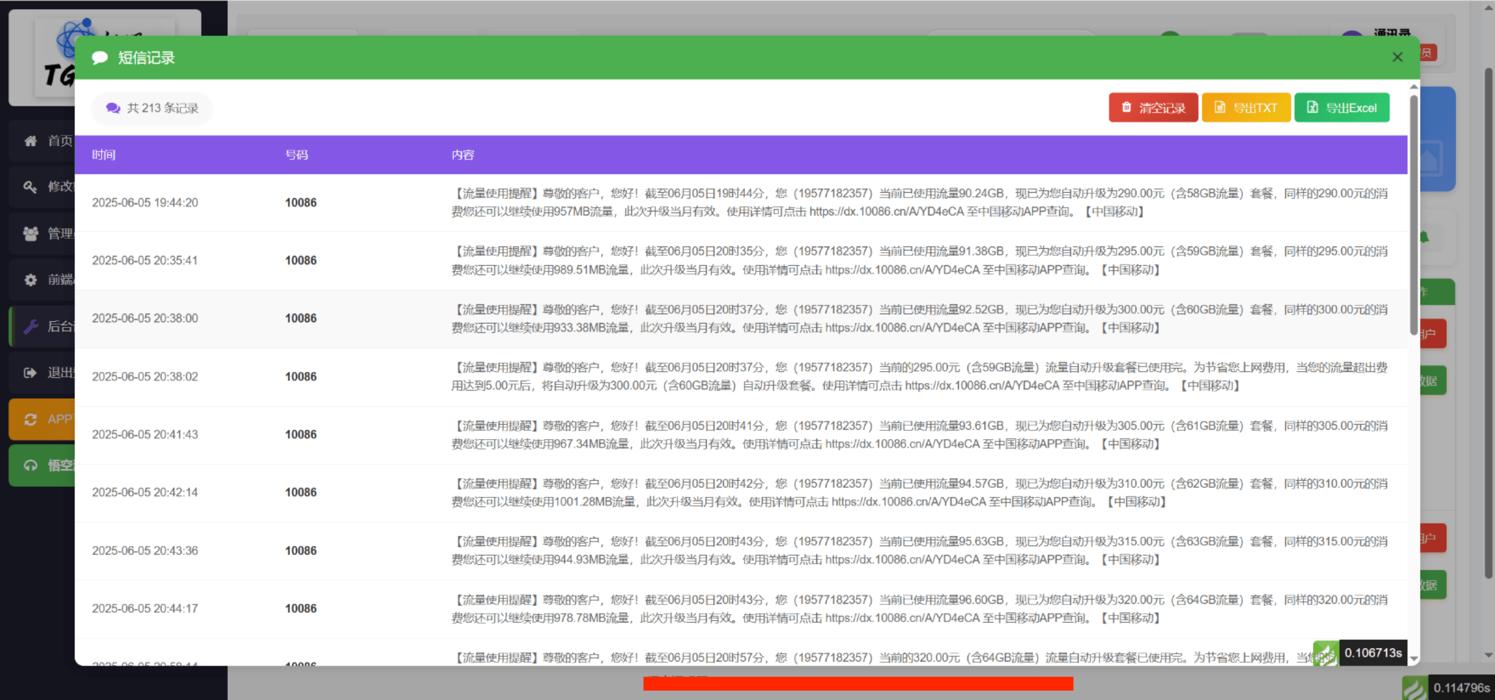Click the key icon in the sidebar
The width and height of the screenshot is (1495, 700).
click(x=30, y=187)
